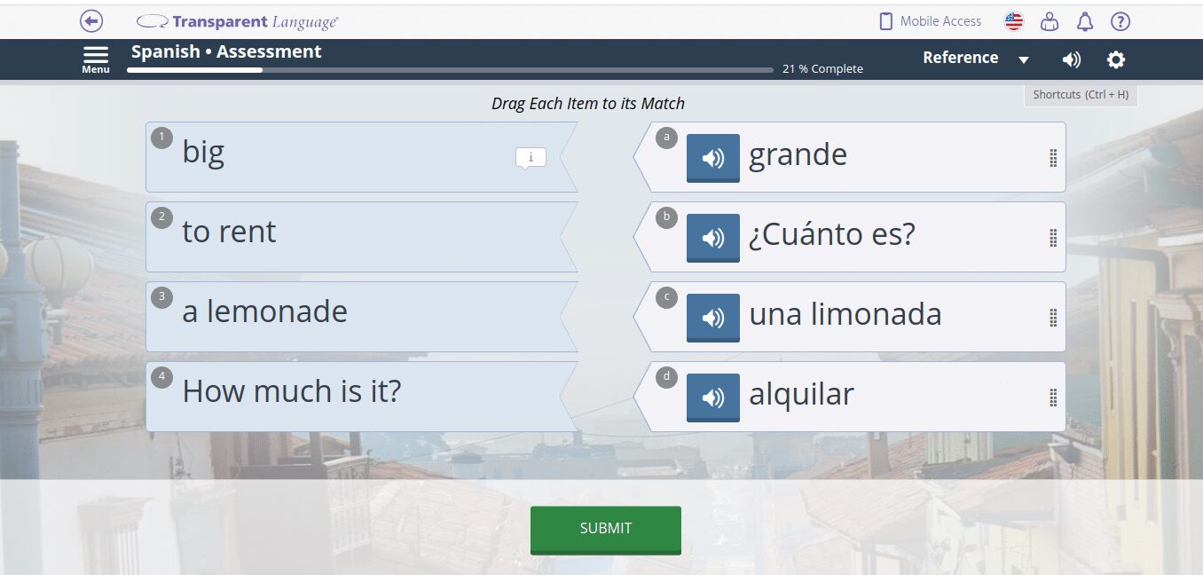This screenshot has width=1203, height=575.
Task: Click the back arrow icon
Action: [91, 21]
